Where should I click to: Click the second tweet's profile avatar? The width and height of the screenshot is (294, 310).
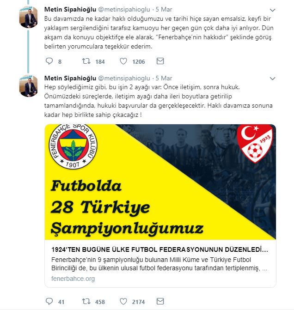point(29,86)
